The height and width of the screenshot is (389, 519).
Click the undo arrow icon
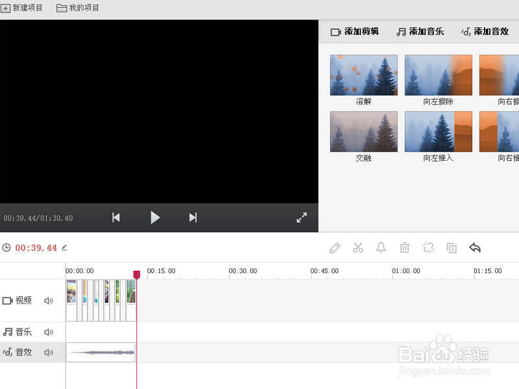(x=475, y=248)
